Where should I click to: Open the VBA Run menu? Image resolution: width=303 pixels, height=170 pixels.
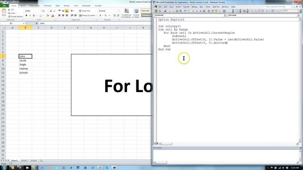[201, 7]
